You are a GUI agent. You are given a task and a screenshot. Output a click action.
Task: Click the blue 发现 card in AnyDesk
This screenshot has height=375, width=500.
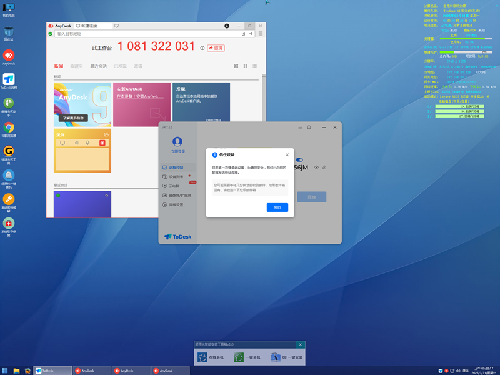pyautogui.click(x=201, y=102)
